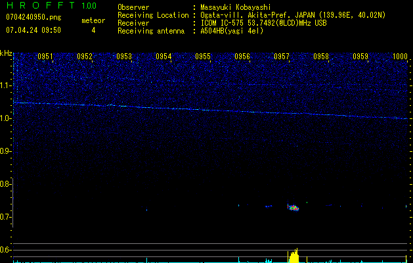
Task: Click the colorful meteor echo burst at 0957
Action: tap(293, 207)
